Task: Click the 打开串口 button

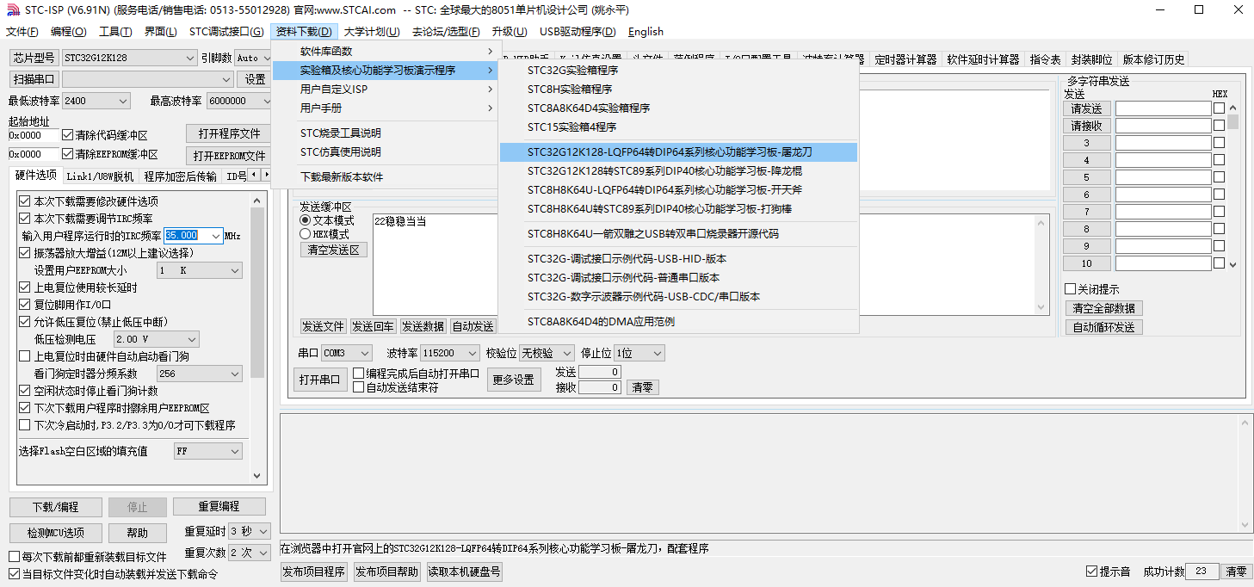Action: (x=320, y=380)
